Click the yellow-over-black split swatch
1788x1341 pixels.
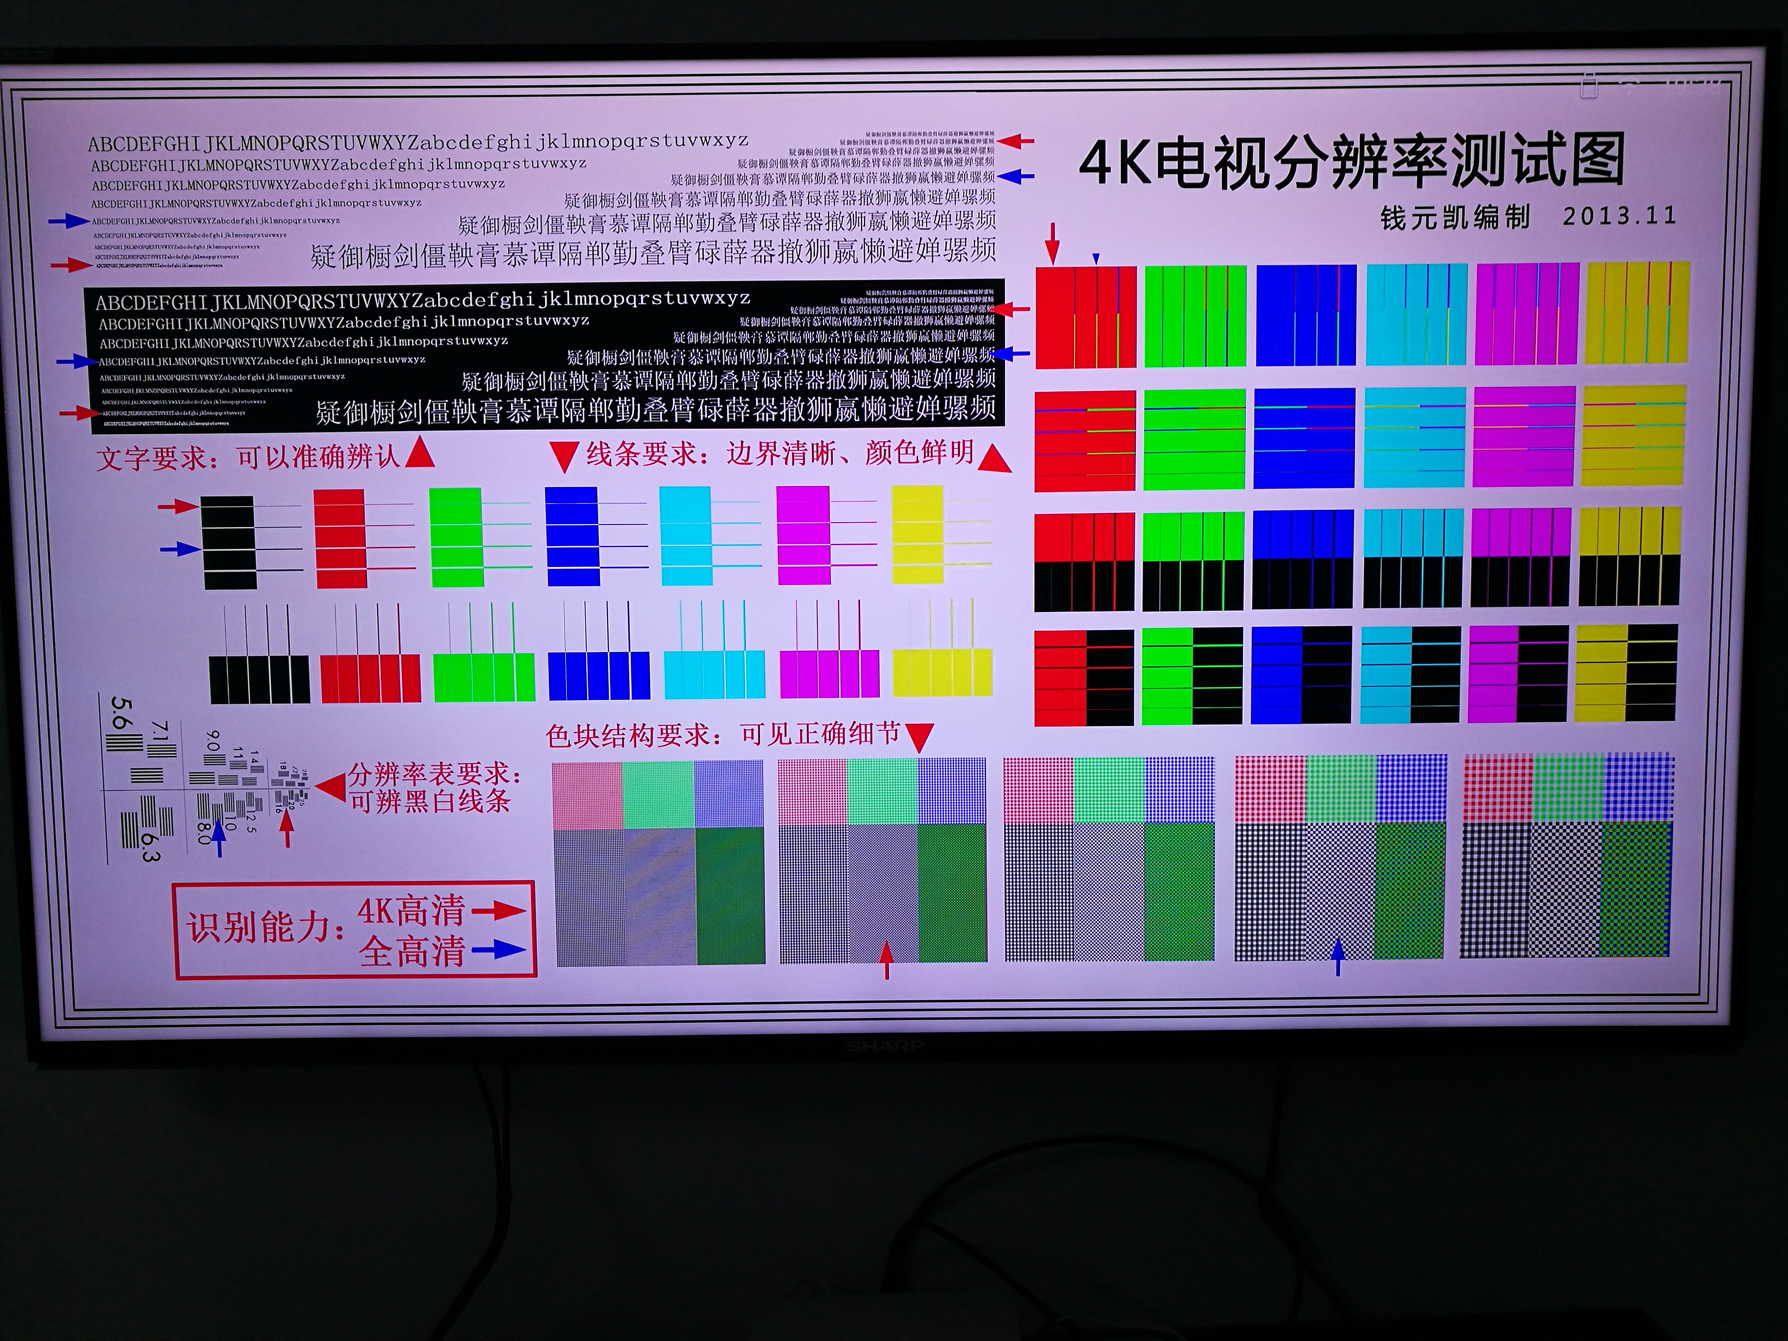tap(1629, 556)
